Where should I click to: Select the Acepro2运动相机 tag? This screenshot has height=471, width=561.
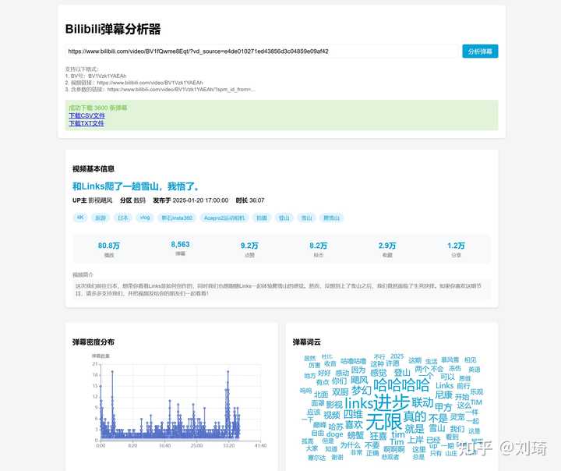(x=224, y=218)
